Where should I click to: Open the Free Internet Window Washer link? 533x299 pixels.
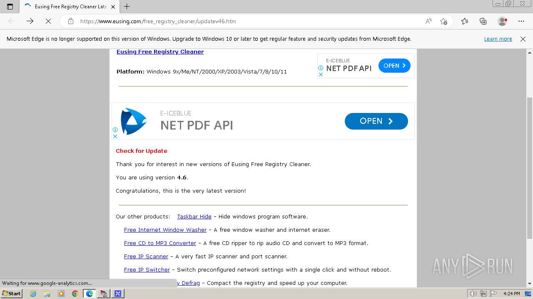tap(165, 230)
